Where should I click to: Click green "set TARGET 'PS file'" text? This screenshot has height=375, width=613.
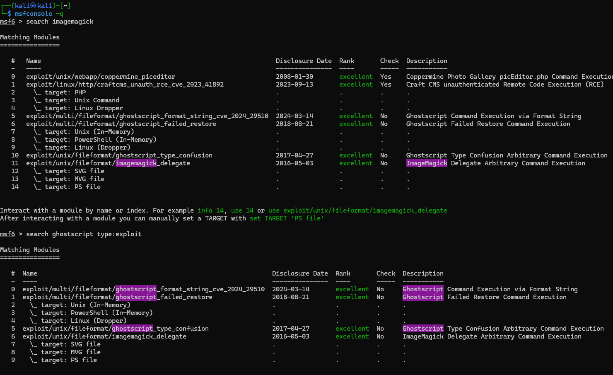tap(287, 218)
